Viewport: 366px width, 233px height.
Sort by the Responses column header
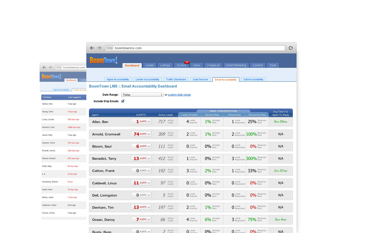(x=234, y=115)
